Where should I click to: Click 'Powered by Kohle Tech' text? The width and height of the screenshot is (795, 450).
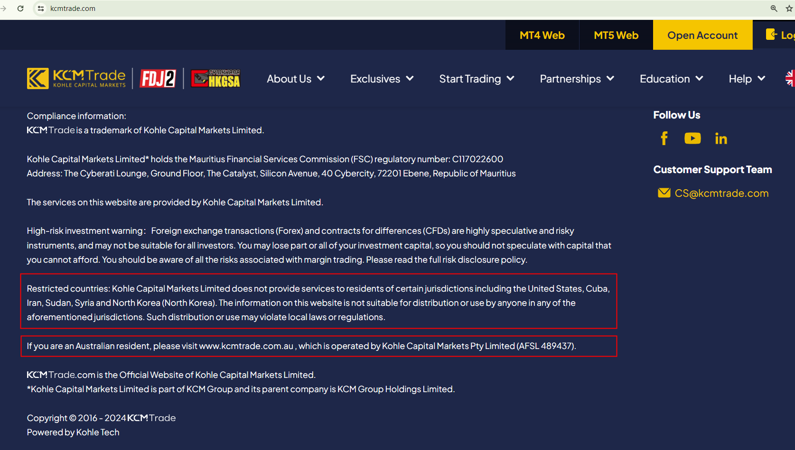(x=73, y=432)
